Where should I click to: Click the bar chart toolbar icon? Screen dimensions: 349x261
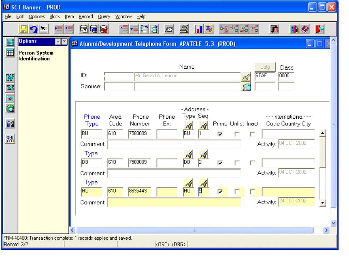click(x=199, y=29)
